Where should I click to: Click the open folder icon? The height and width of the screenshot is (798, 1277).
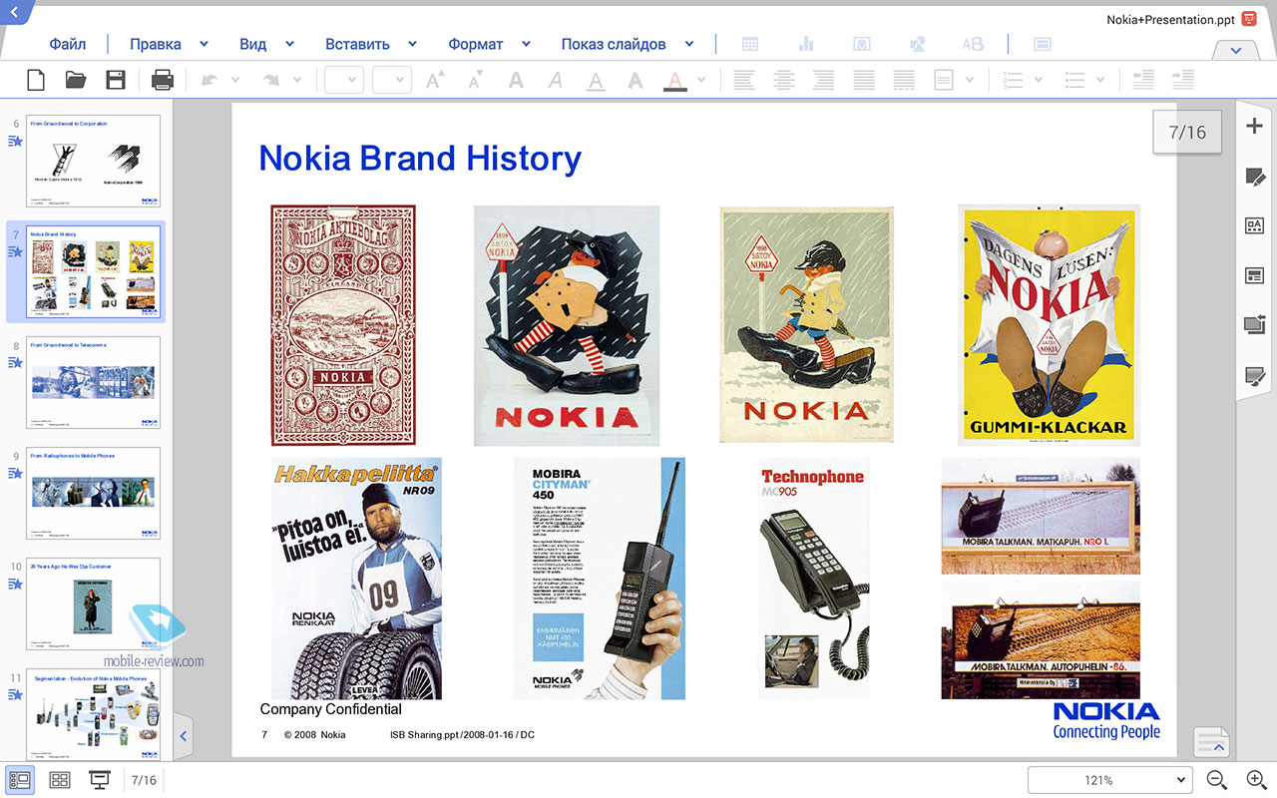coord(76,80)
